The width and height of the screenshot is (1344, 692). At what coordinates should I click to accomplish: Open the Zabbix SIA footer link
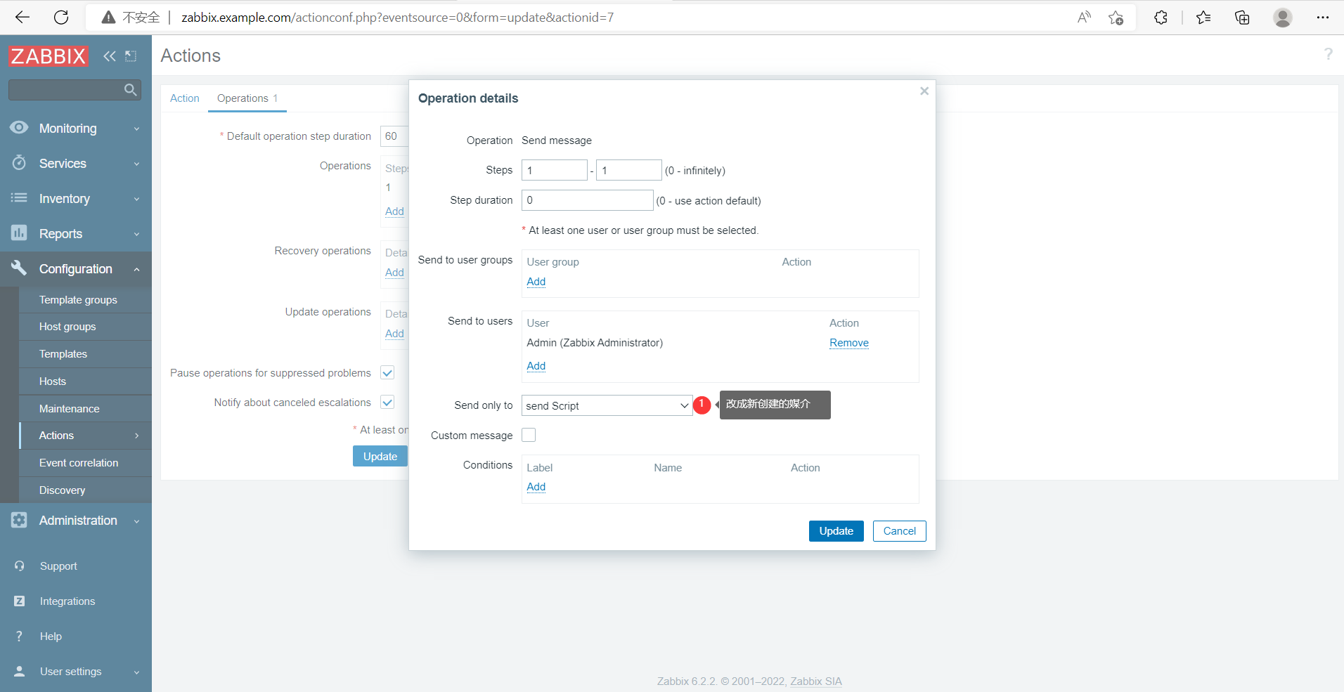pos(816,681)
